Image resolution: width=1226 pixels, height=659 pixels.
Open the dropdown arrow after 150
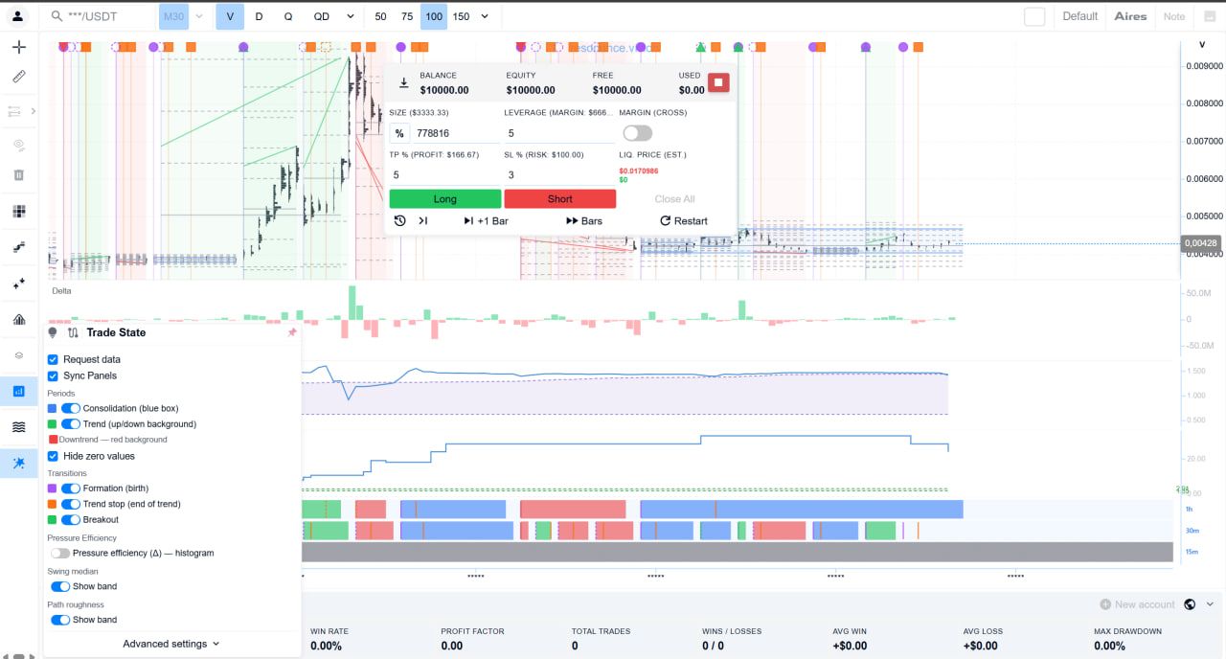pos(485,16)
